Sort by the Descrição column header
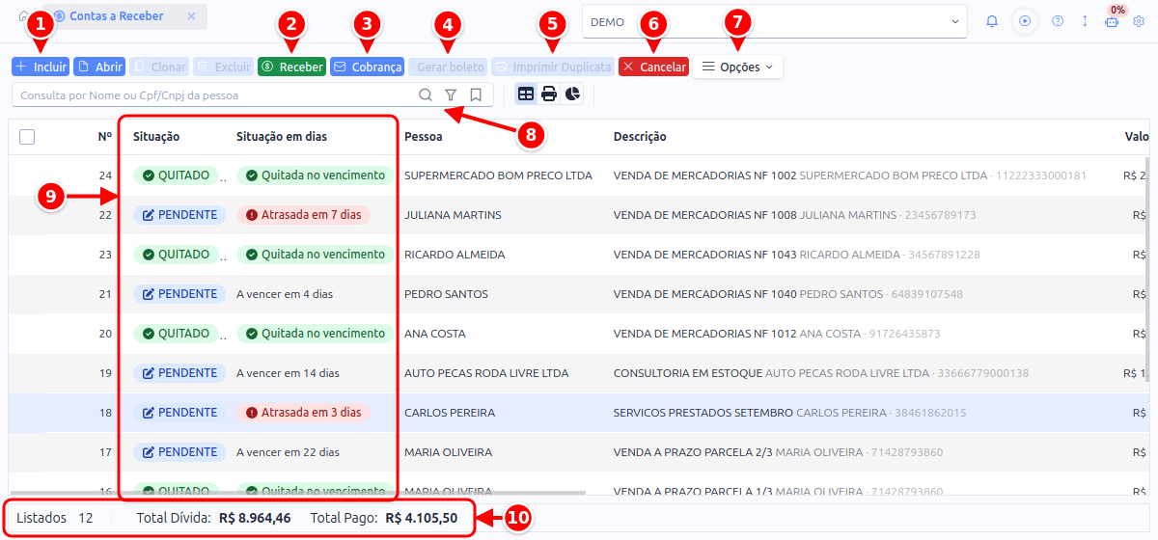Image resolution: width=1158 pixels, height=540 pixels. coord(640,137)
